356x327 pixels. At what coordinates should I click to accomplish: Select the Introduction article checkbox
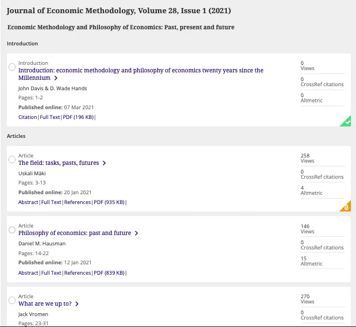[x=12, y=67]
